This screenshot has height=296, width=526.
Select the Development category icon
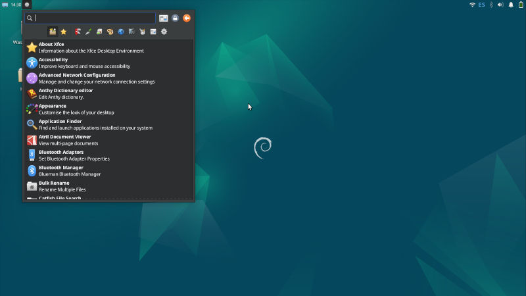tap(89, 32)
